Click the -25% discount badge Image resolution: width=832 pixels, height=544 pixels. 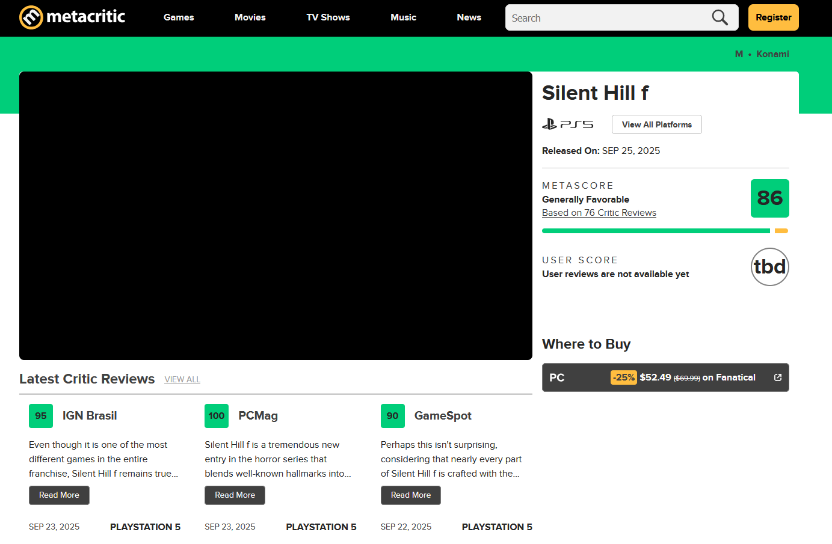(x=624, y=377)
